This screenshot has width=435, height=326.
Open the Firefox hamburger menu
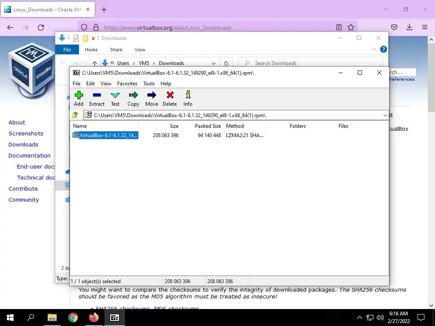425,27
